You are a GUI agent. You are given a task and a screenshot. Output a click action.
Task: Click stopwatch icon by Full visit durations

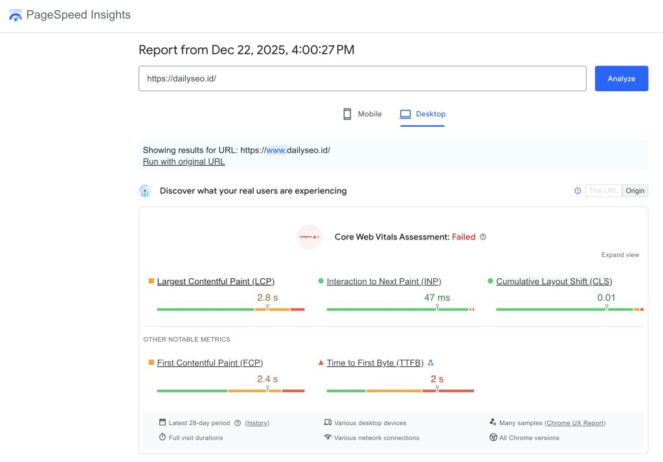click(163, 437)
